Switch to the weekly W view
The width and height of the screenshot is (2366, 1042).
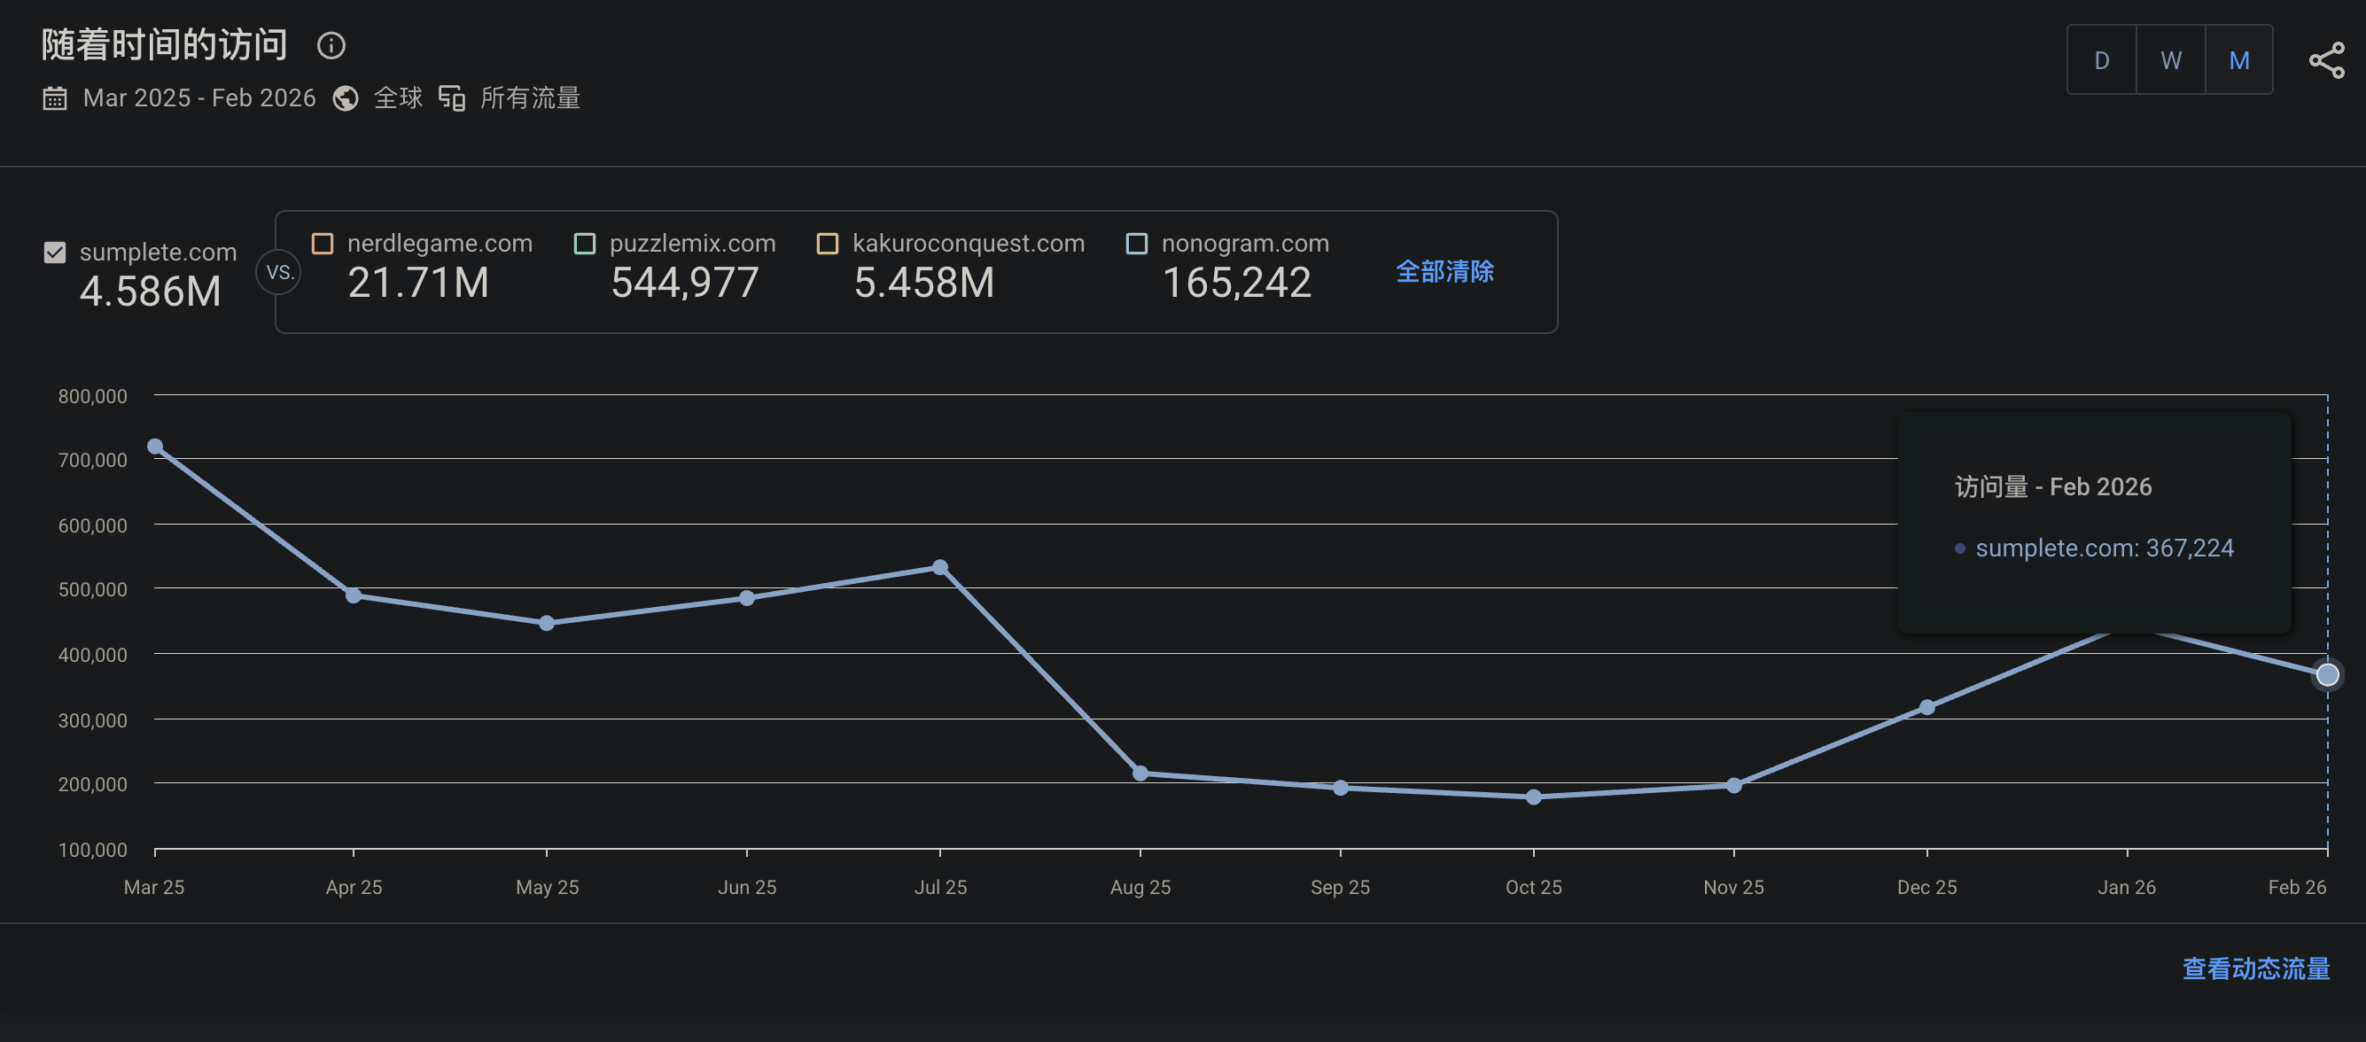tap(2170, 60)
